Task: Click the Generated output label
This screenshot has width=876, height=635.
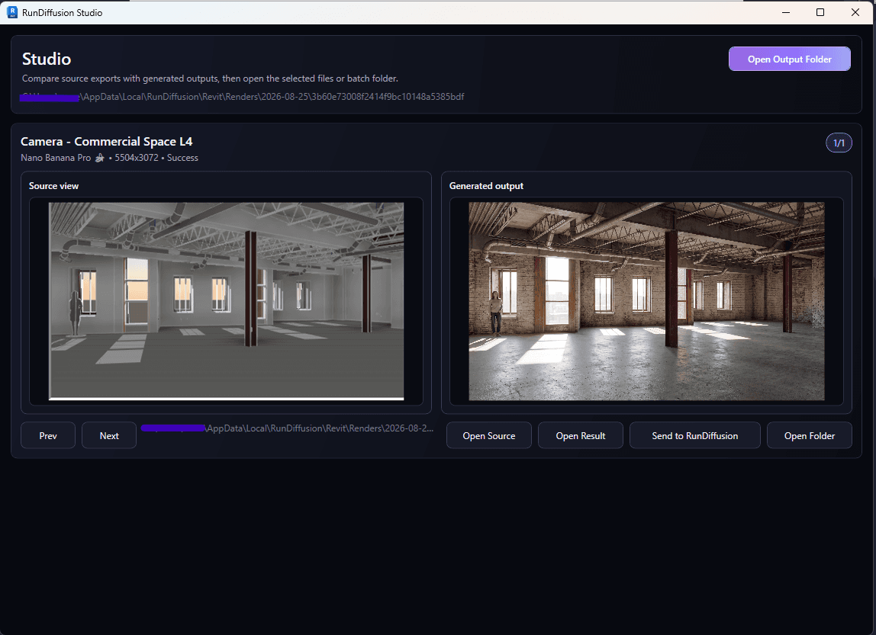Action: point(486,186)
